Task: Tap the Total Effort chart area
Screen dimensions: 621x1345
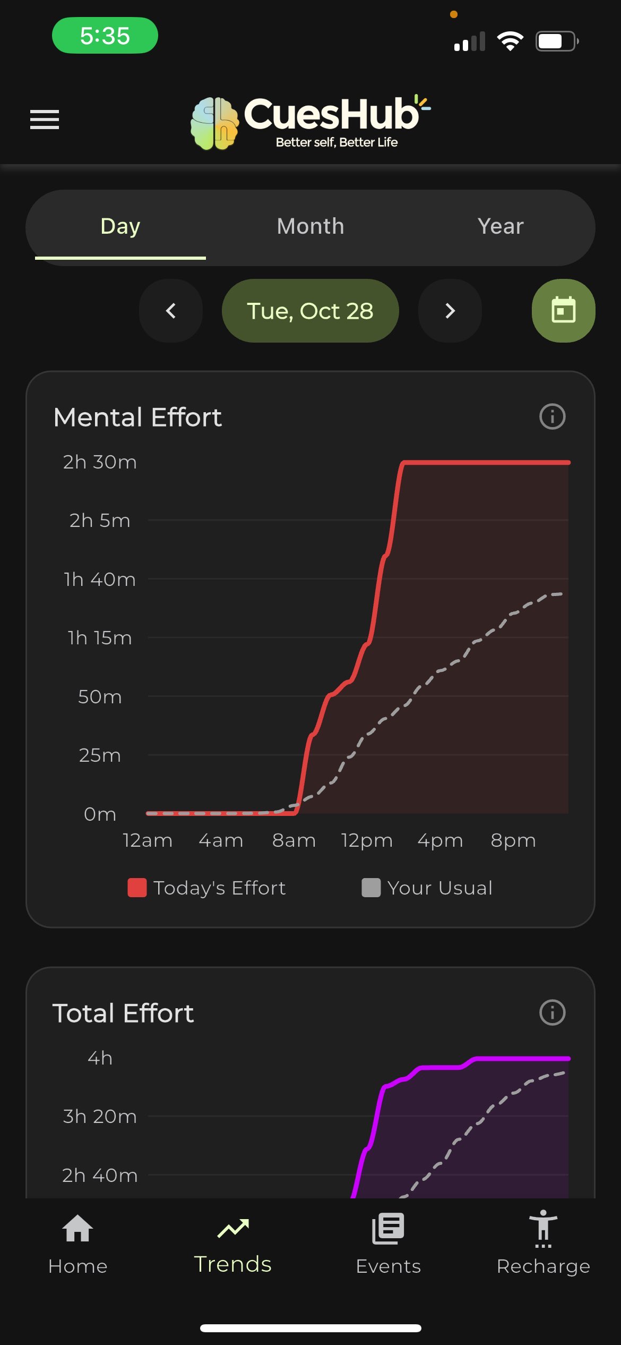Action: [x=358, y=1126]
